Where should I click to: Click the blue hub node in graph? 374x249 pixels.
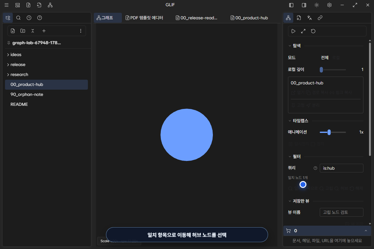click(x=187, y=135)
